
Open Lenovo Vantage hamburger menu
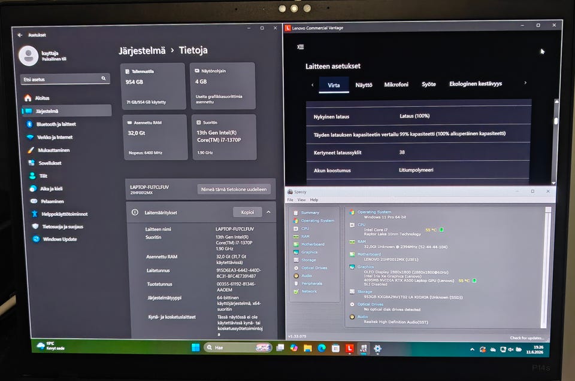300,47
